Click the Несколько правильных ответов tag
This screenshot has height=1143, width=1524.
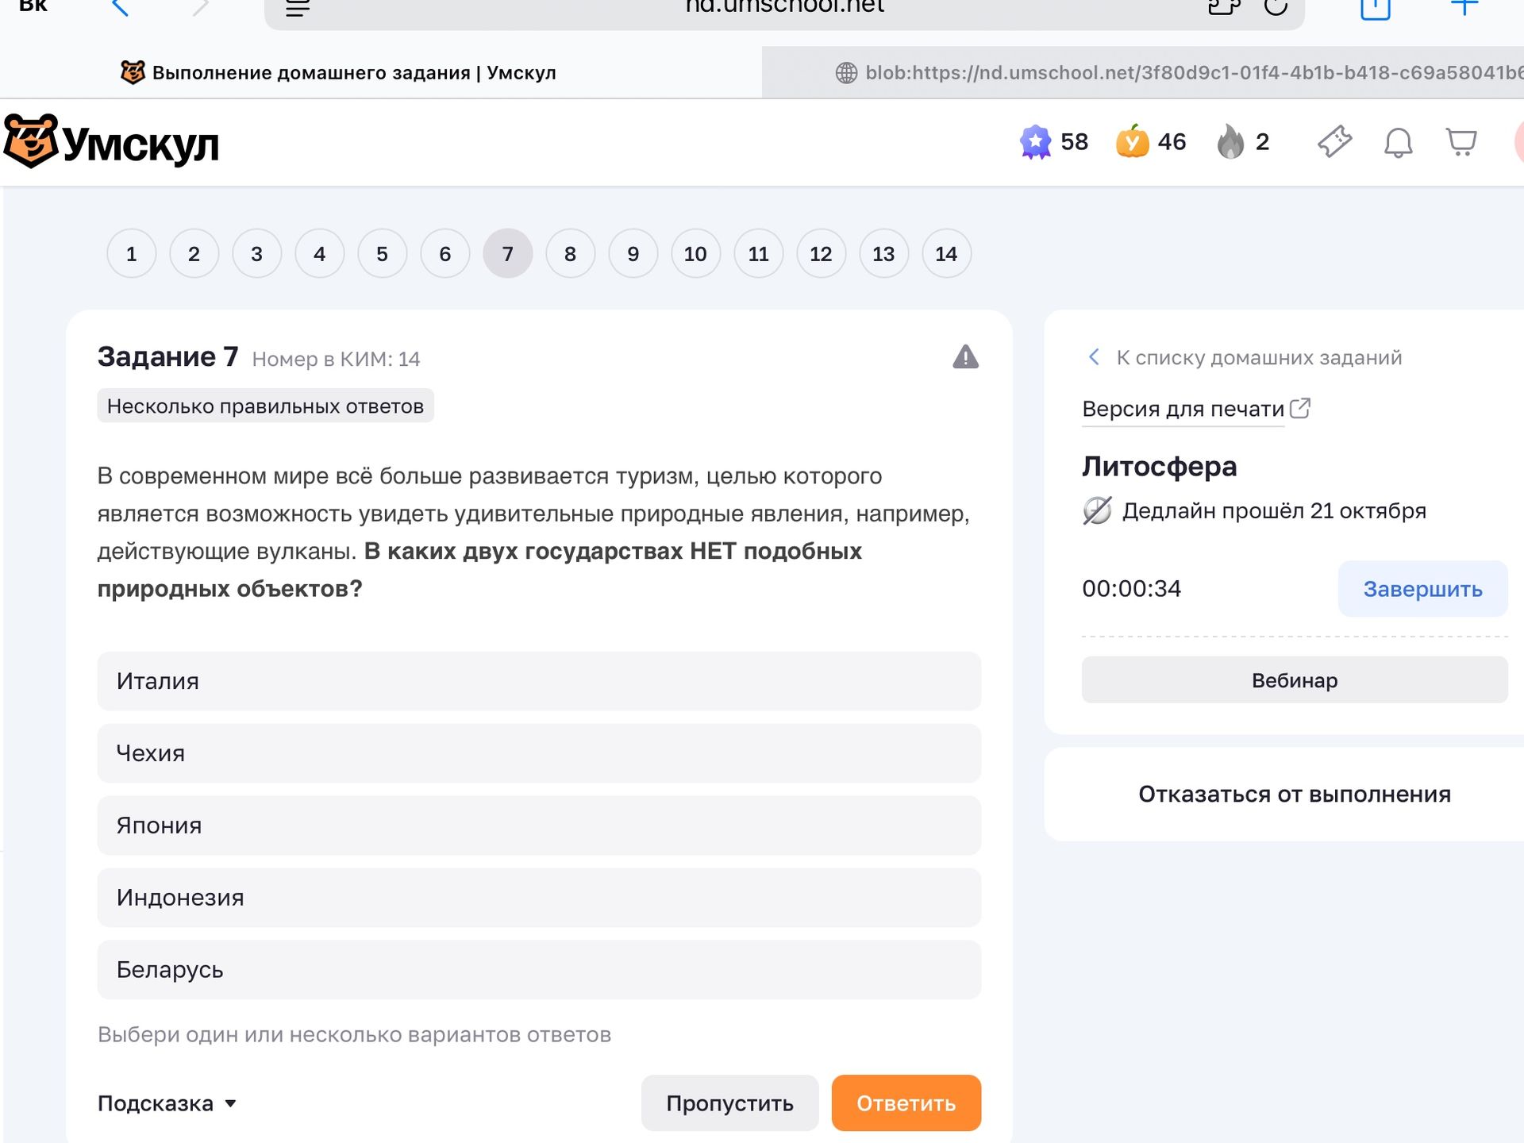tap(265, 406)
